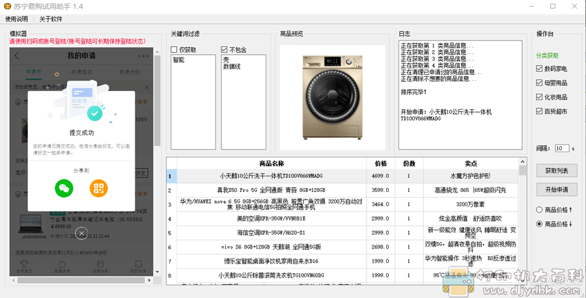Click the washing machine preview image
The width and height of the screenshot is (586, 298).
pos(333,98)
